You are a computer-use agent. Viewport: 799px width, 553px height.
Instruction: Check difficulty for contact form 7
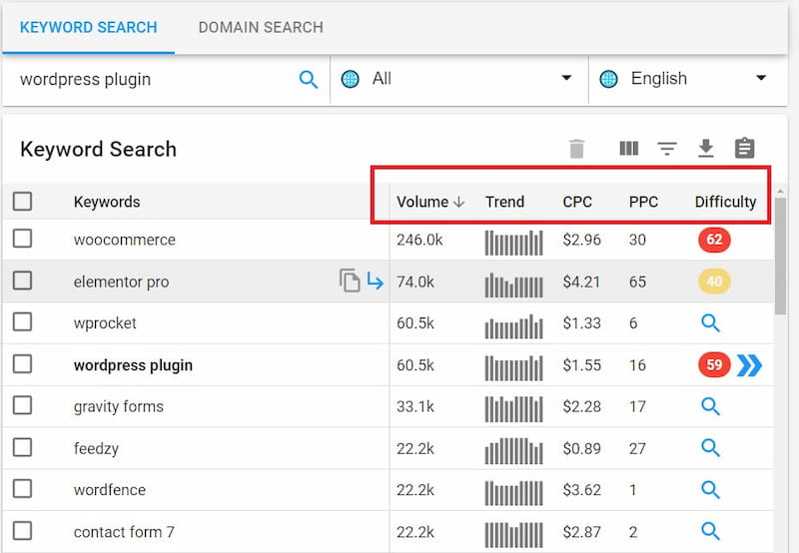tap(710, 531)
